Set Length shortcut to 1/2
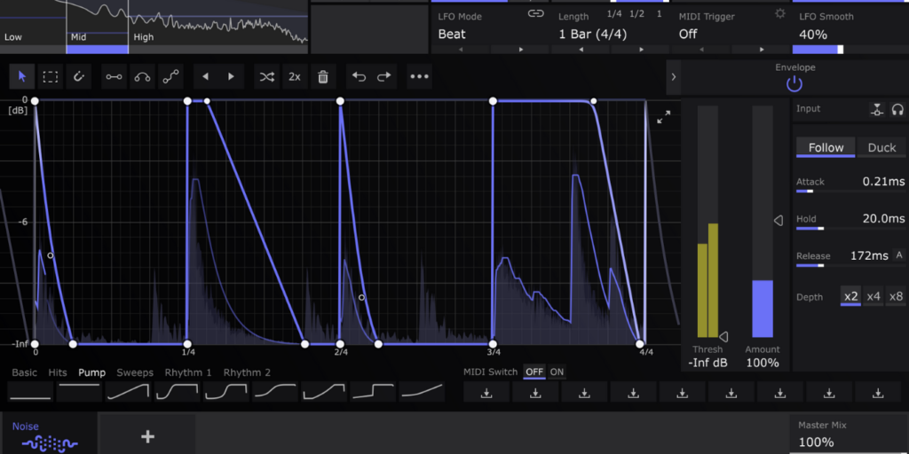Screen dimensions: 909x454 click(x=636, y=14)
